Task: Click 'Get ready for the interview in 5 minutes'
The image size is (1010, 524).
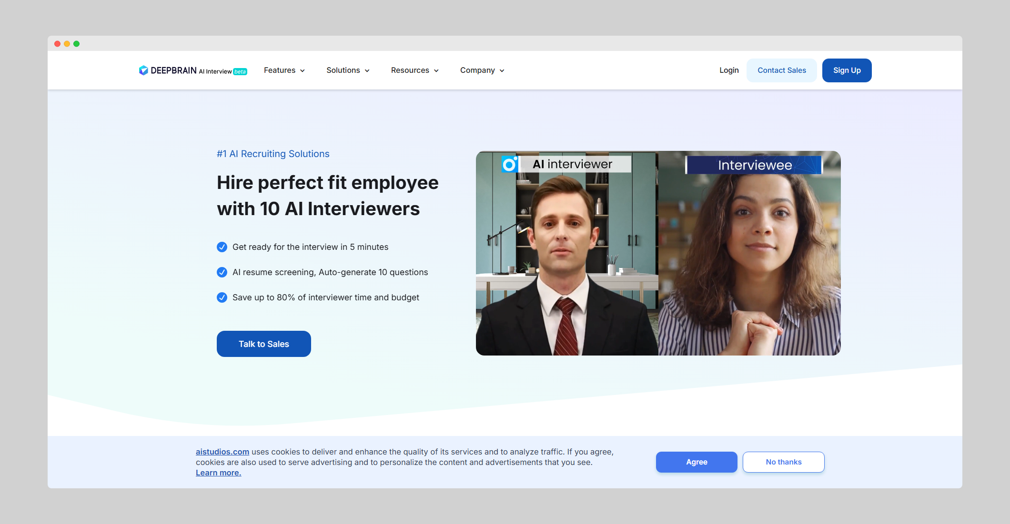Action: (x=310, y=247)
